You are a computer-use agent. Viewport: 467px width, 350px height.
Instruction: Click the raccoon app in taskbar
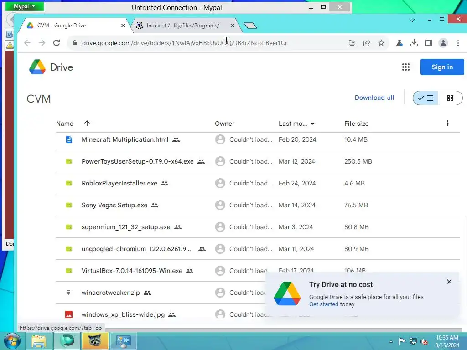tap(94, 341)
